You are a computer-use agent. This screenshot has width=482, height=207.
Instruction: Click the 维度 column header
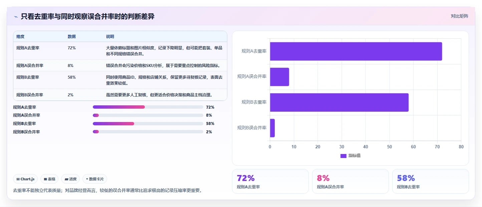20,36
